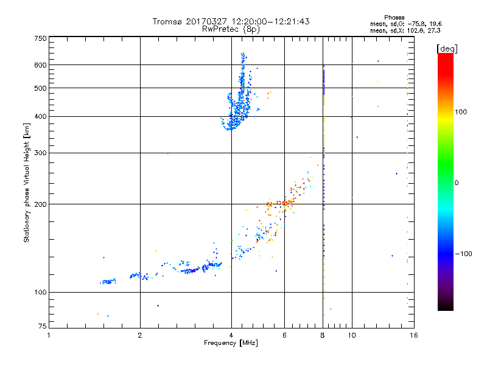Click the 'Phases' header text
Screen dimensions: 487x365
[x=394, y=18]
